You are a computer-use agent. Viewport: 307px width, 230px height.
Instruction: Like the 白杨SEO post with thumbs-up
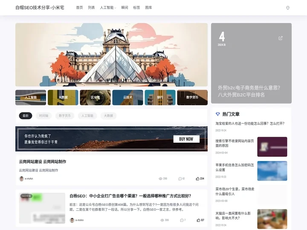point(198,220)
